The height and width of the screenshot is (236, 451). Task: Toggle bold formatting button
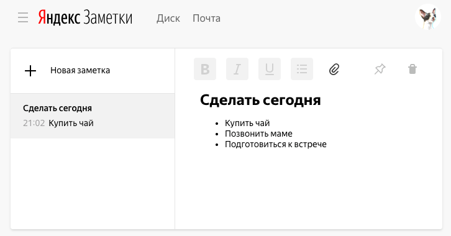[x=205, y=69]
